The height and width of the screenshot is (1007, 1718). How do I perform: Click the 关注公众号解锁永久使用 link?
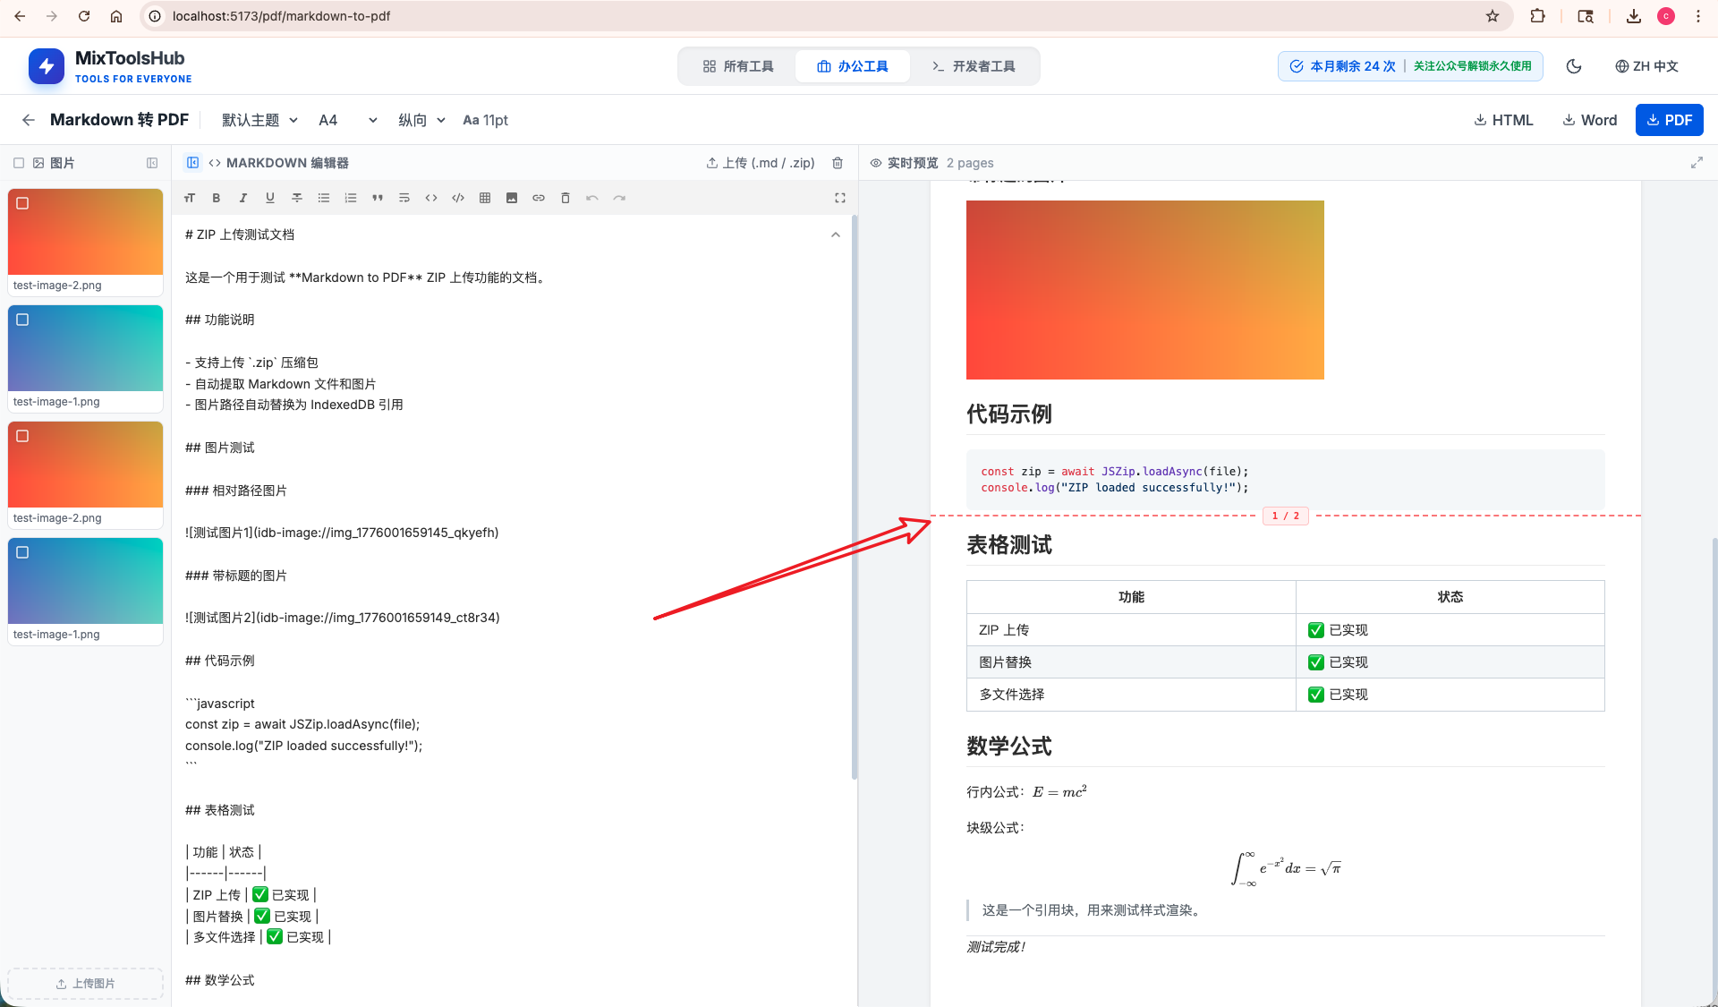coord(1471,65)
